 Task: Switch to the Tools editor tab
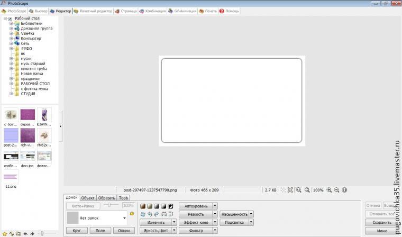point(123,198)
